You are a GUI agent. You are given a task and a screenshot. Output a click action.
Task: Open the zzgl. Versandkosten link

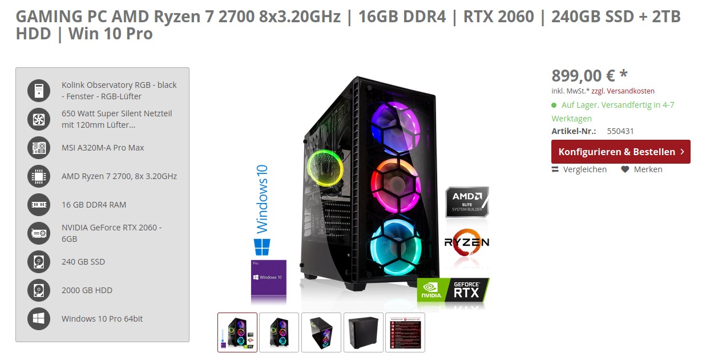click(623, 91)
